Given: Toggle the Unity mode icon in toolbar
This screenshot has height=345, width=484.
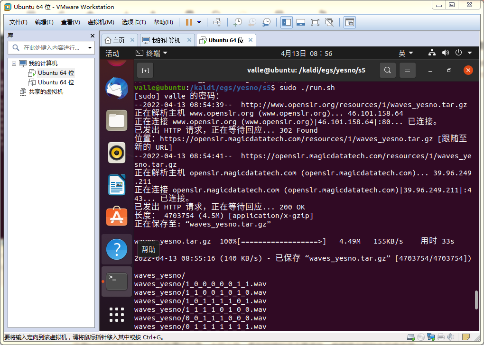Looking at the screenshot, I should coord(329,22).
